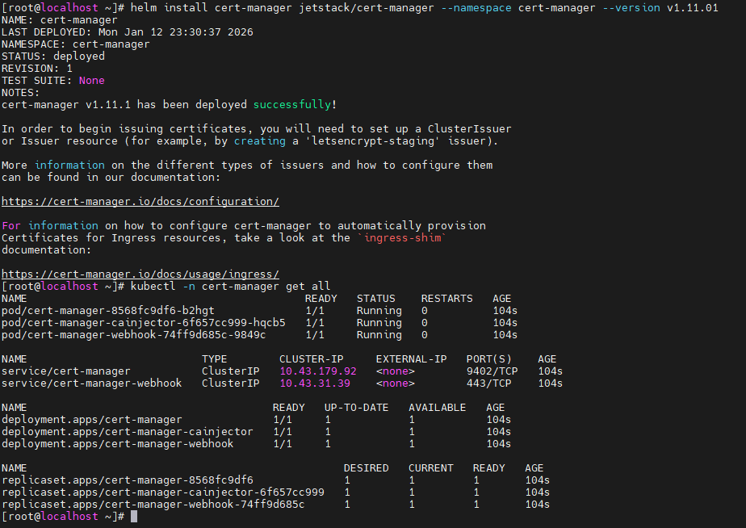This screenshot has height=528, width=746.
Task: Open the cert-manager configuration docs URL
Action: pos(140,201)
